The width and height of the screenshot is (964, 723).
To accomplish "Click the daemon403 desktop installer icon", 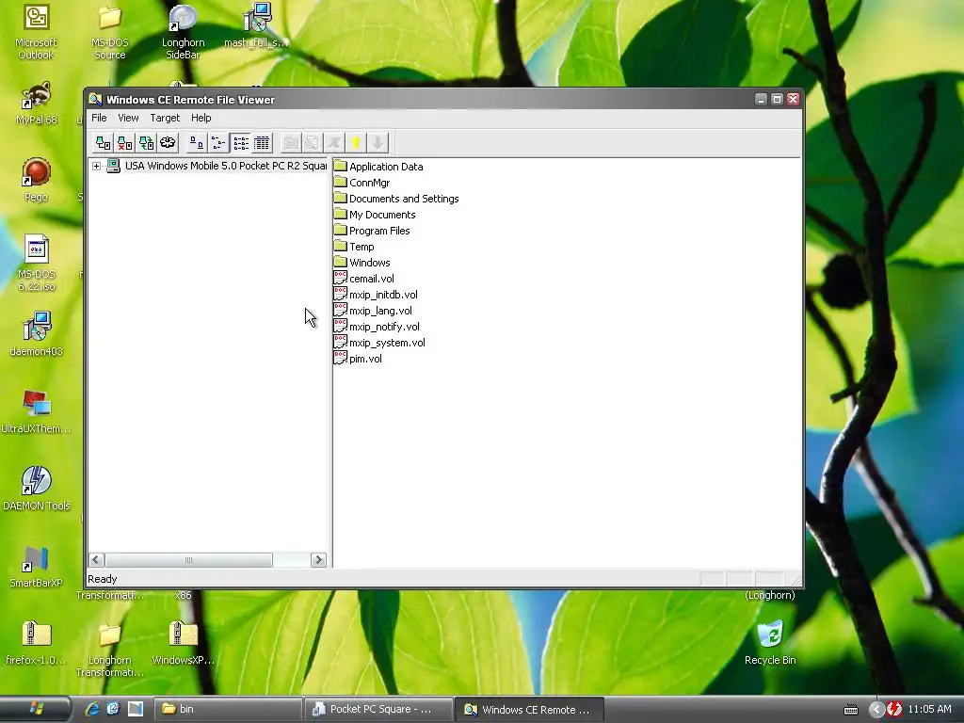I will pyautogui.click(x=37, y=334).
